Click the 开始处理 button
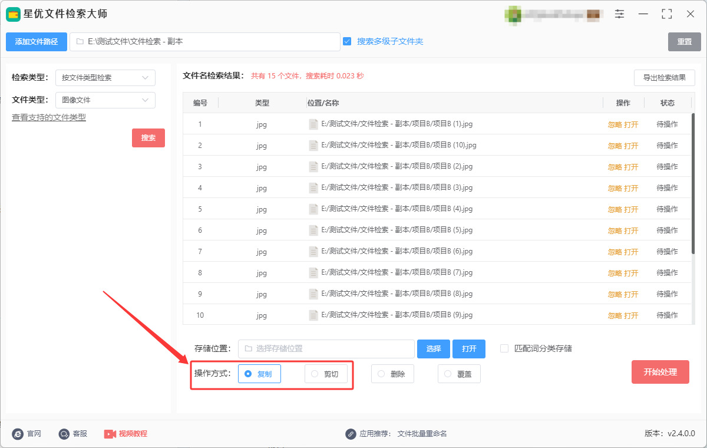 [660, 372]
